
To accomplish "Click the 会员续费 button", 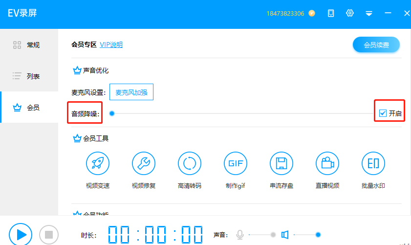I will (376, 45).
